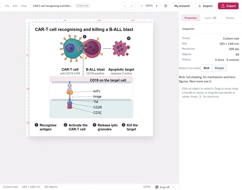Zoom in with the plus icon

coord(157,6)
